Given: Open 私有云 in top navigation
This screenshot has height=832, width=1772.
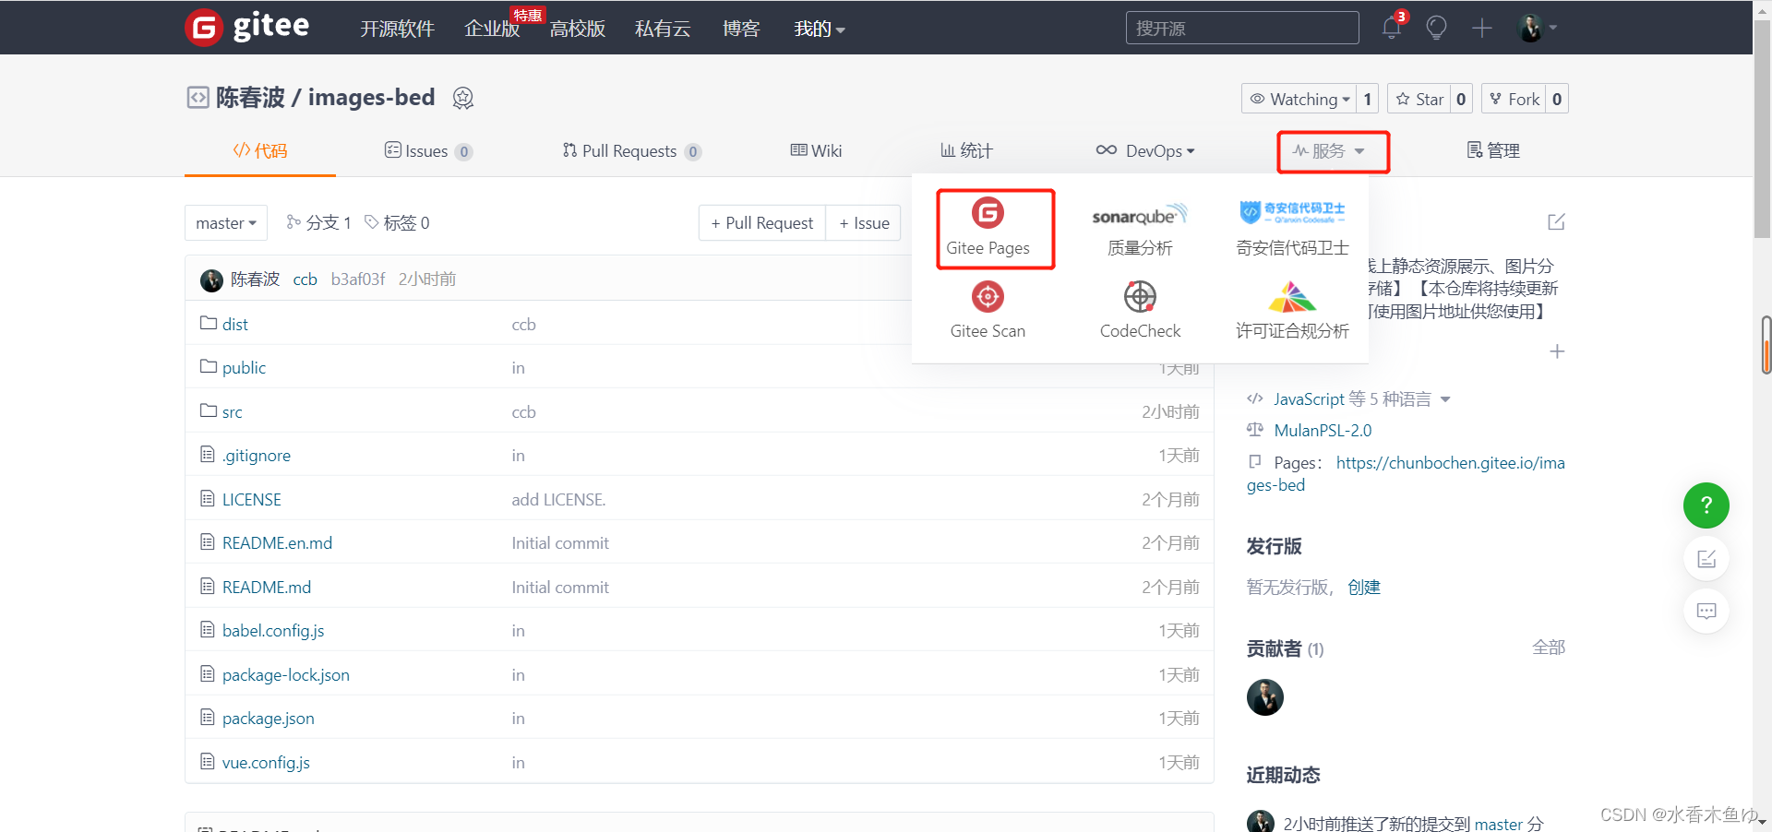Looking at the screenshot, I should point(663,29).
